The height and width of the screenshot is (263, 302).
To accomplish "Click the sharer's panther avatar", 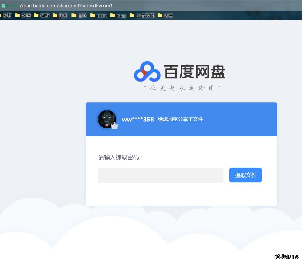I will pos(107,119).
